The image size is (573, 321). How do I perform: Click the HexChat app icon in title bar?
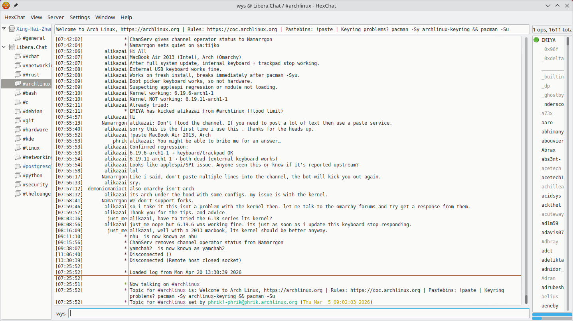click(x=6, y=6)
